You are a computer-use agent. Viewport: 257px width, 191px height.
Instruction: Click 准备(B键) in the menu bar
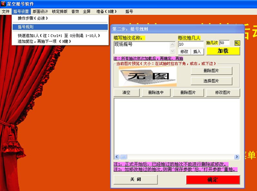click(x=107, y=12)
